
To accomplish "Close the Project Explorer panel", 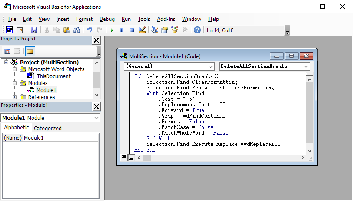I will (96, 40).
